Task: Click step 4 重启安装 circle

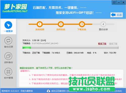Action: point(103,24)
